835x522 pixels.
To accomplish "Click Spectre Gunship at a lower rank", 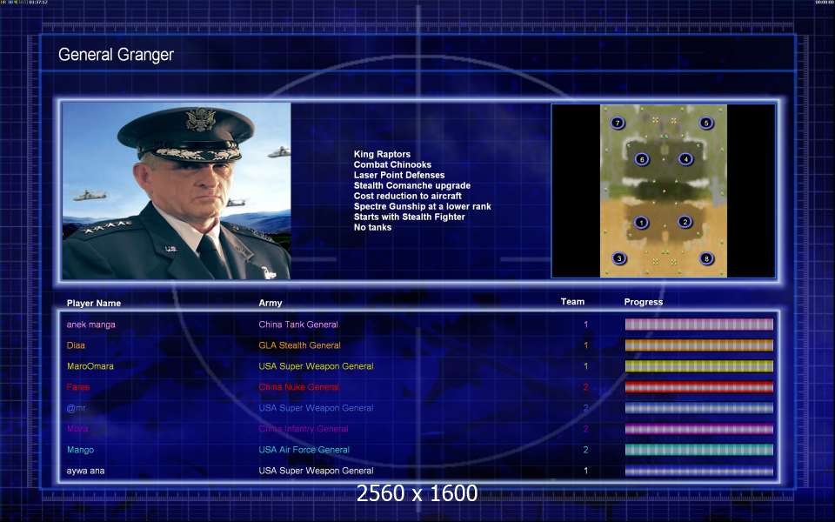I will (423, 206).
